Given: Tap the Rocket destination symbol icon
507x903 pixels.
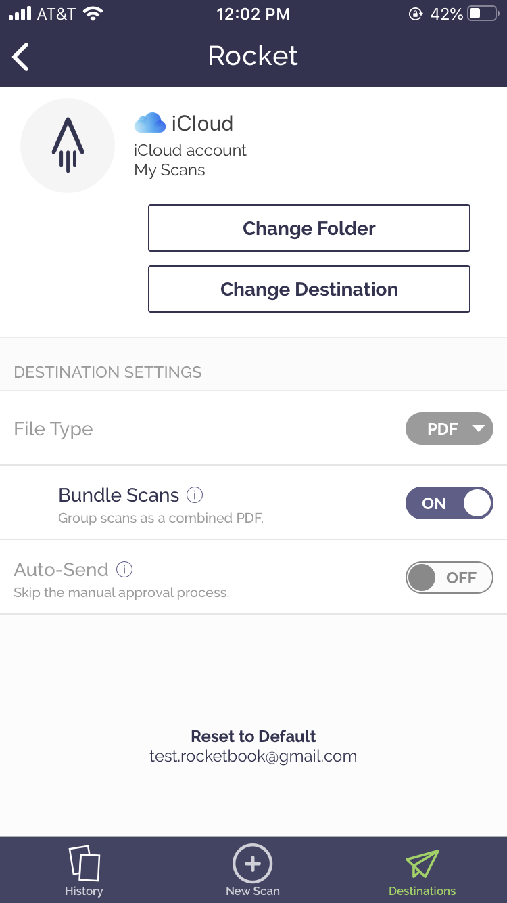Looking at the screenshot, I should coord(68,146).
